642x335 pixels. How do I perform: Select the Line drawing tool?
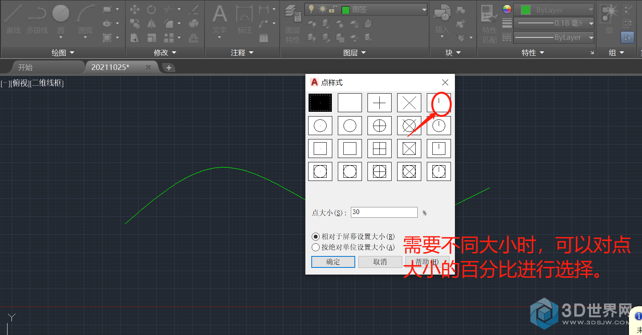tap(13, 19)
